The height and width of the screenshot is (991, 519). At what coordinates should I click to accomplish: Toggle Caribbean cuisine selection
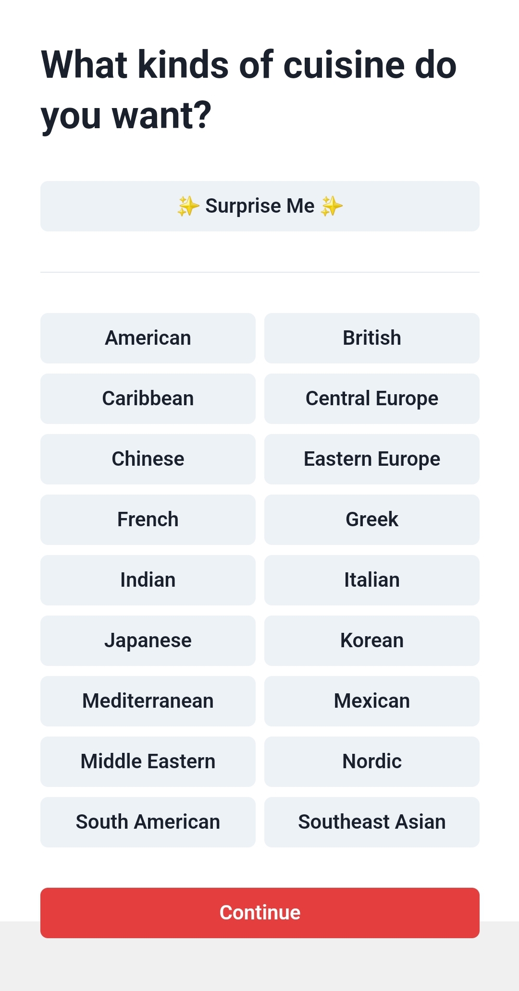[148, 399]
